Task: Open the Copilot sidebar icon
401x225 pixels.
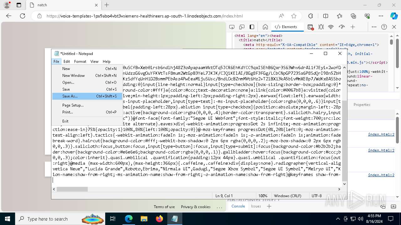Action: coord(394,16)
